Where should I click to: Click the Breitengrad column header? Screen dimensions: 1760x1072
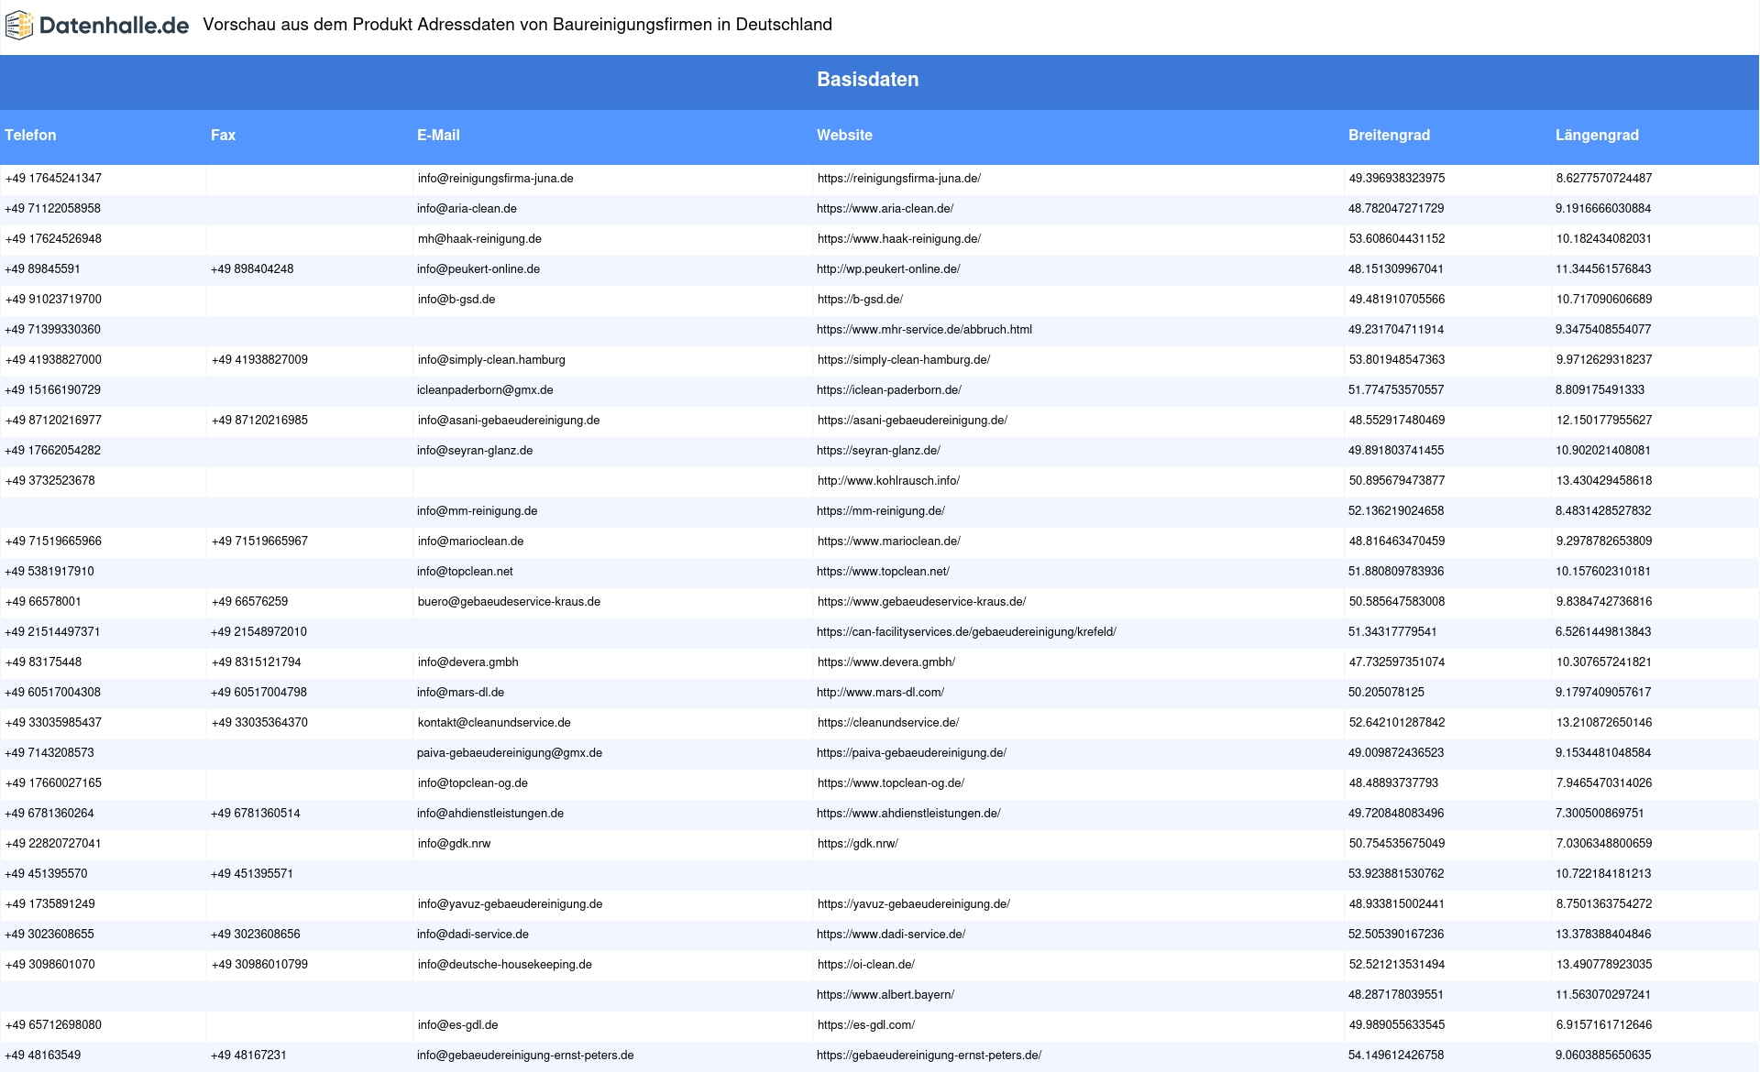tap(1389, 135)
